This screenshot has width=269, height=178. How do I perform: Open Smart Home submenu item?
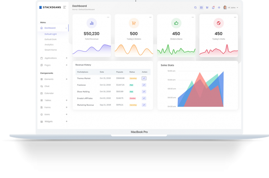[51, 50]
